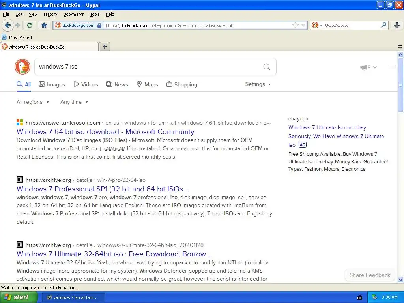Switch to News results

[x=117, y=84]
